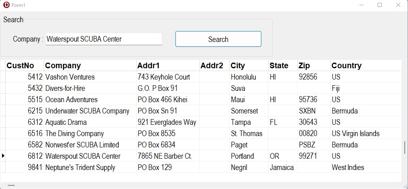This screenshot has width=408, height=189.
Task: Select the Addr1 column header
Action: [x=168, y=65]
